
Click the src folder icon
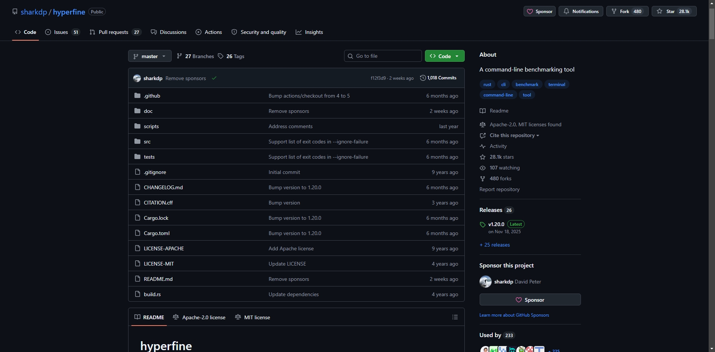click(x=137, y=142)
